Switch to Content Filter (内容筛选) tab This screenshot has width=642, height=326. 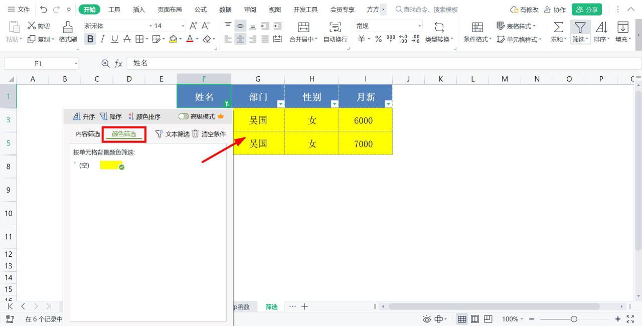click(88, 134)
